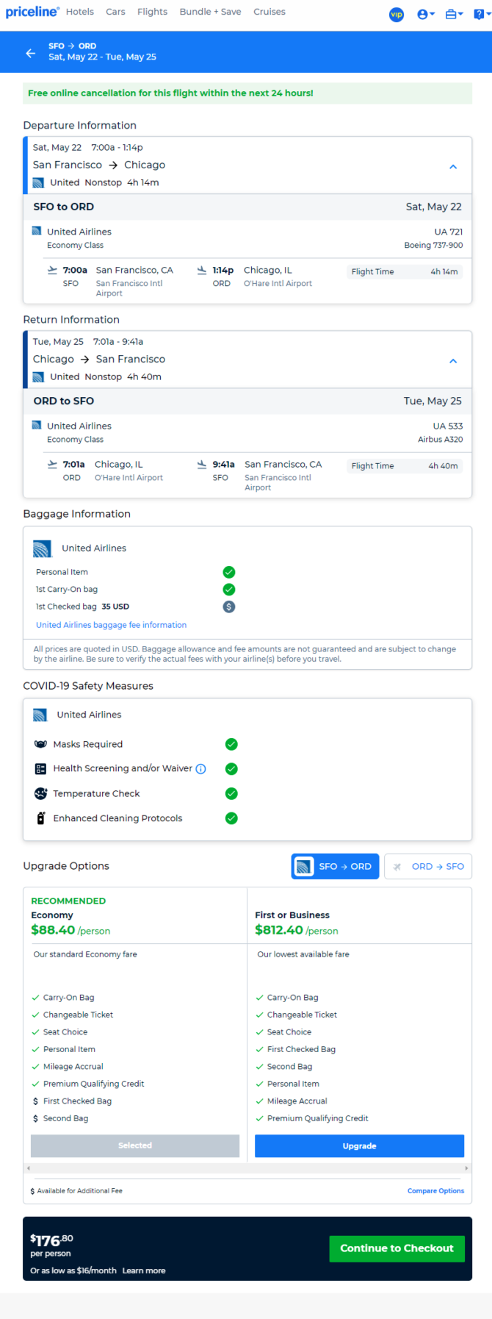Click the United logo in COVID-19 Safety Measures
The width and height of the screenshot is (492, 1319).
[40, 715]
